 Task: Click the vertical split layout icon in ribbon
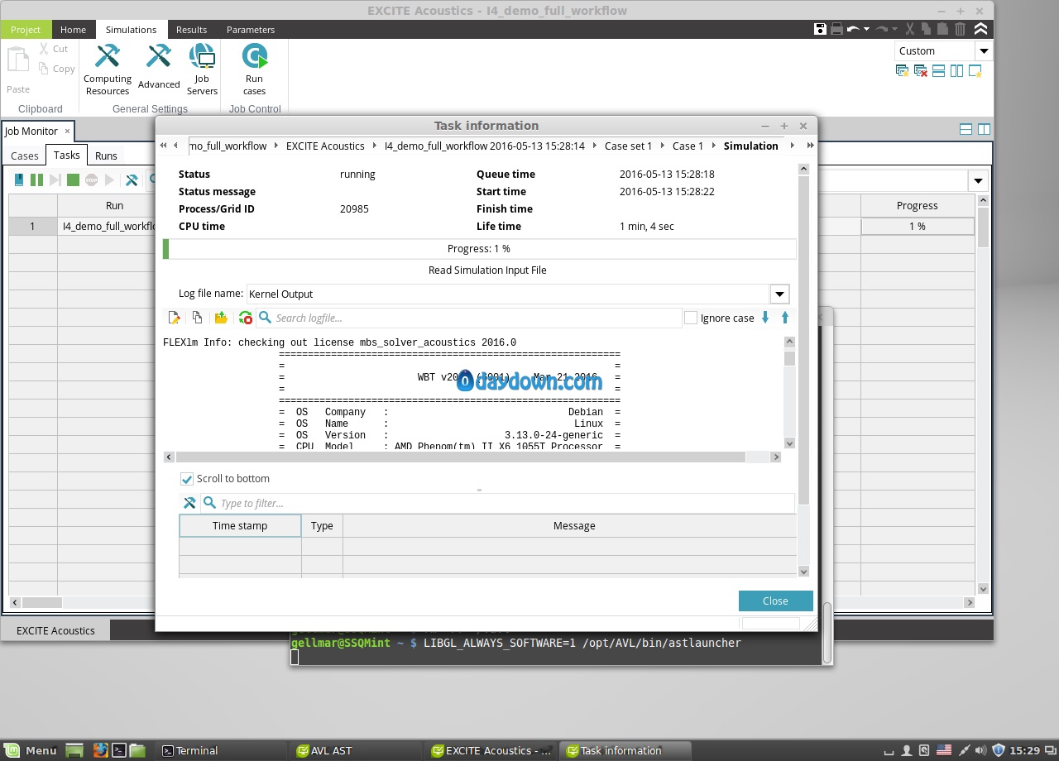click(x=956, y=71)
